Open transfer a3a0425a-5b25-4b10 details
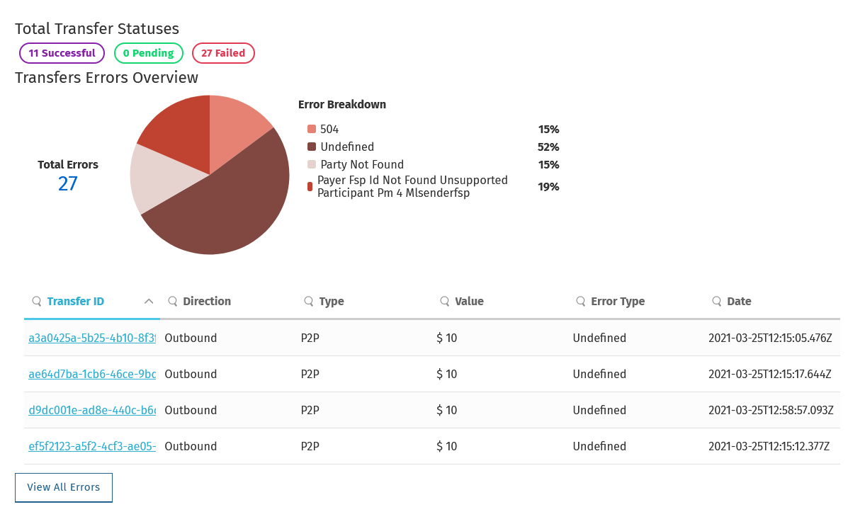Image resolution: width=865 pixels, height=519 pixels. click(91, 338)
